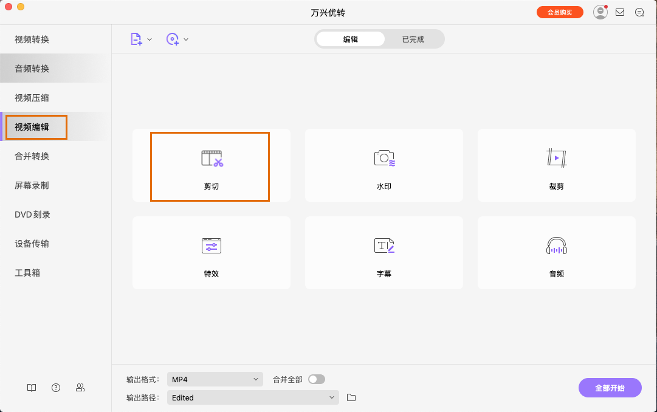Select the 剪切 (Cut) editing tool
Screen dimensions: 657x412
[211, 166]
